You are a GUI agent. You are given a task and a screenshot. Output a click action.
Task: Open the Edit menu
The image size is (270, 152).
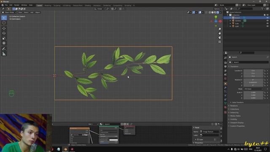[11, 5]
